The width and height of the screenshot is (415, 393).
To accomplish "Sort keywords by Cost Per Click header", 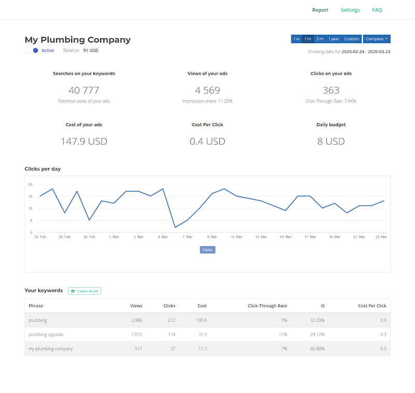I will tap(372, 306).
